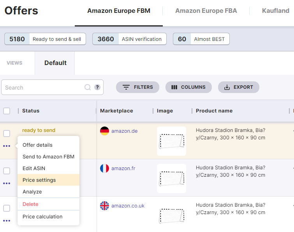
Task: Click Delete in the context menu
Action: coord(30,204)
